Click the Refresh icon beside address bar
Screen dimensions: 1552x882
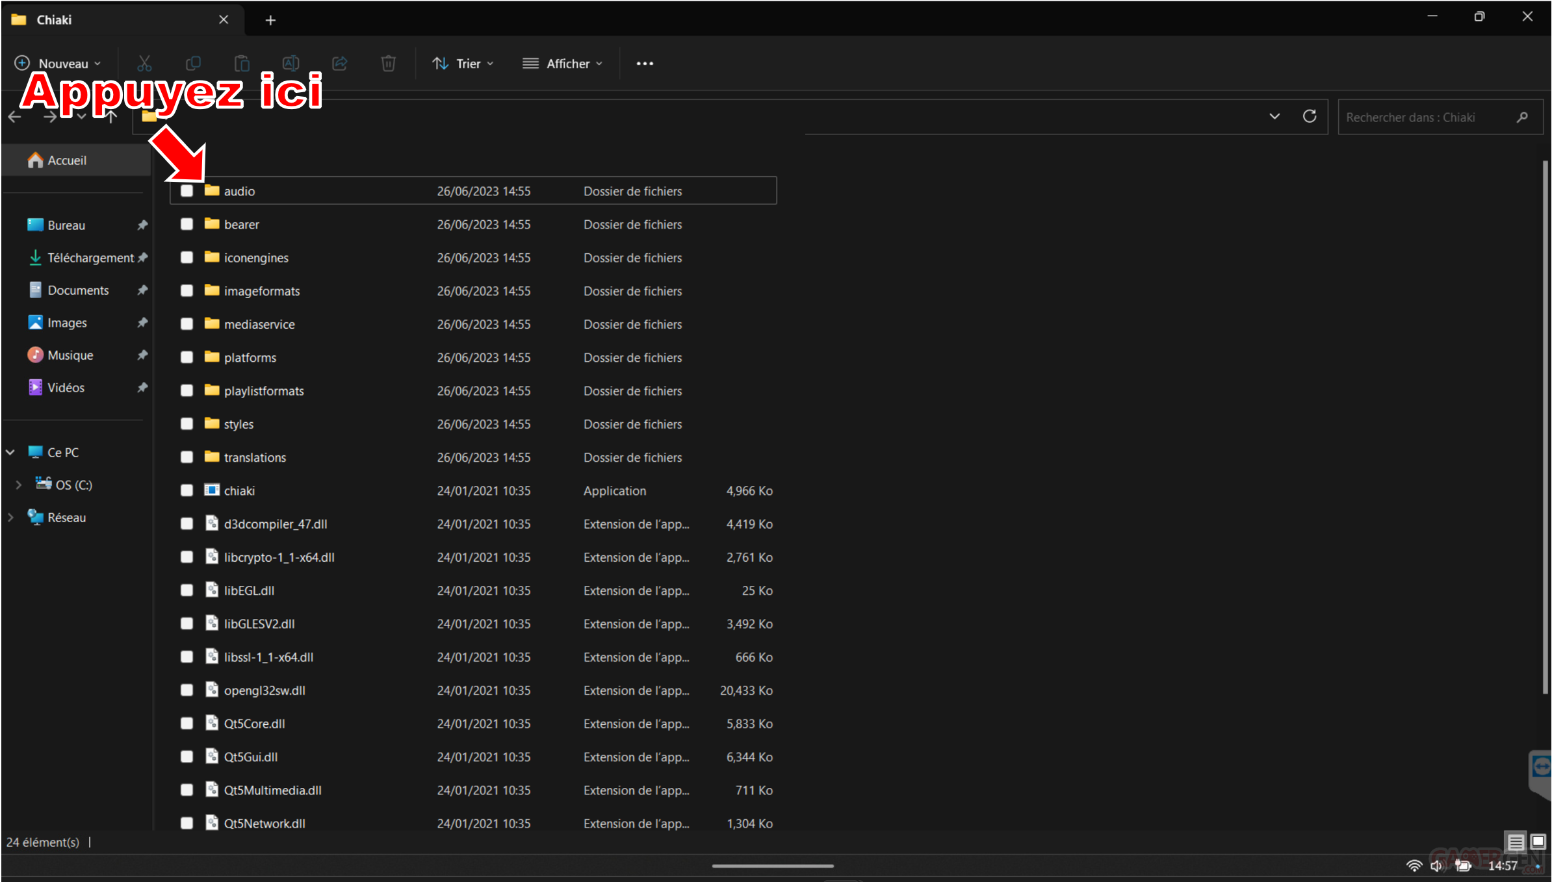pyautogui.click(x=1310, y=116)
